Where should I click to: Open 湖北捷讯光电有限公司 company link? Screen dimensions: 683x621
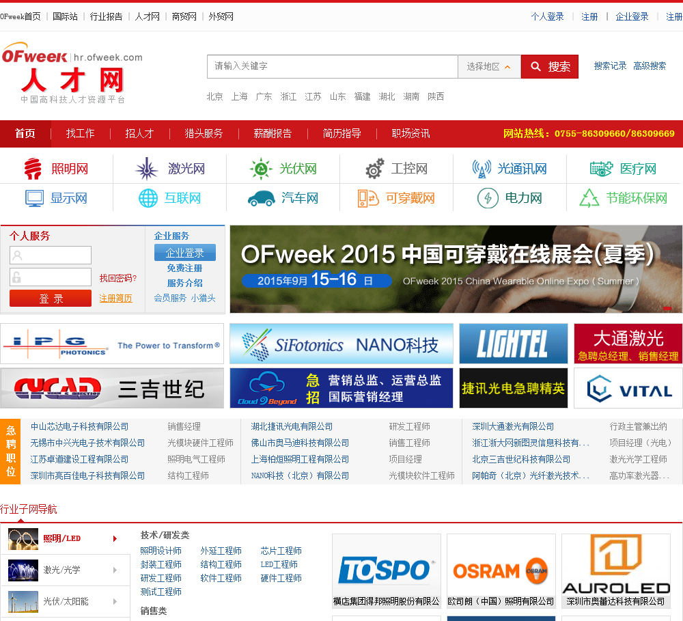coord(292,426)
